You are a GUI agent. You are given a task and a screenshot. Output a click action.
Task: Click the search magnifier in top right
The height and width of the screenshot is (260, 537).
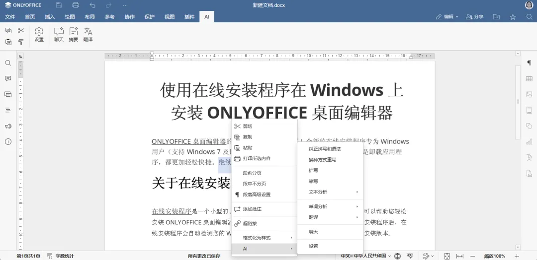pyautogui.click(x=529, y=17)
